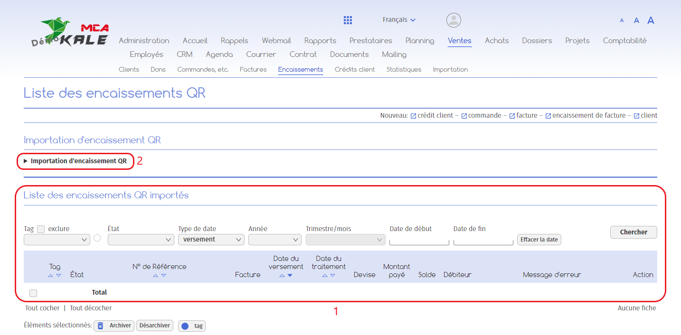681x335 pixels.
Task: Go to Accueil menu
Action: pos(195,41)
